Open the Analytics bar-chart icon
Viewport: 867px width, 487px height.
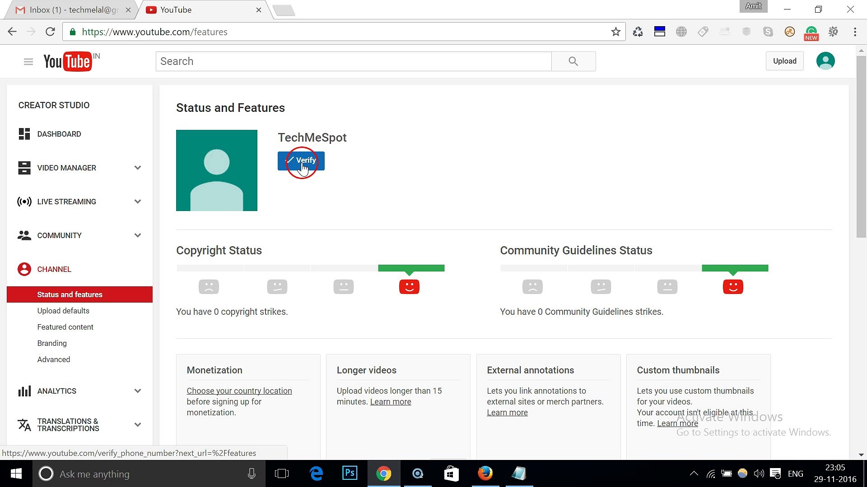point(24,391)
